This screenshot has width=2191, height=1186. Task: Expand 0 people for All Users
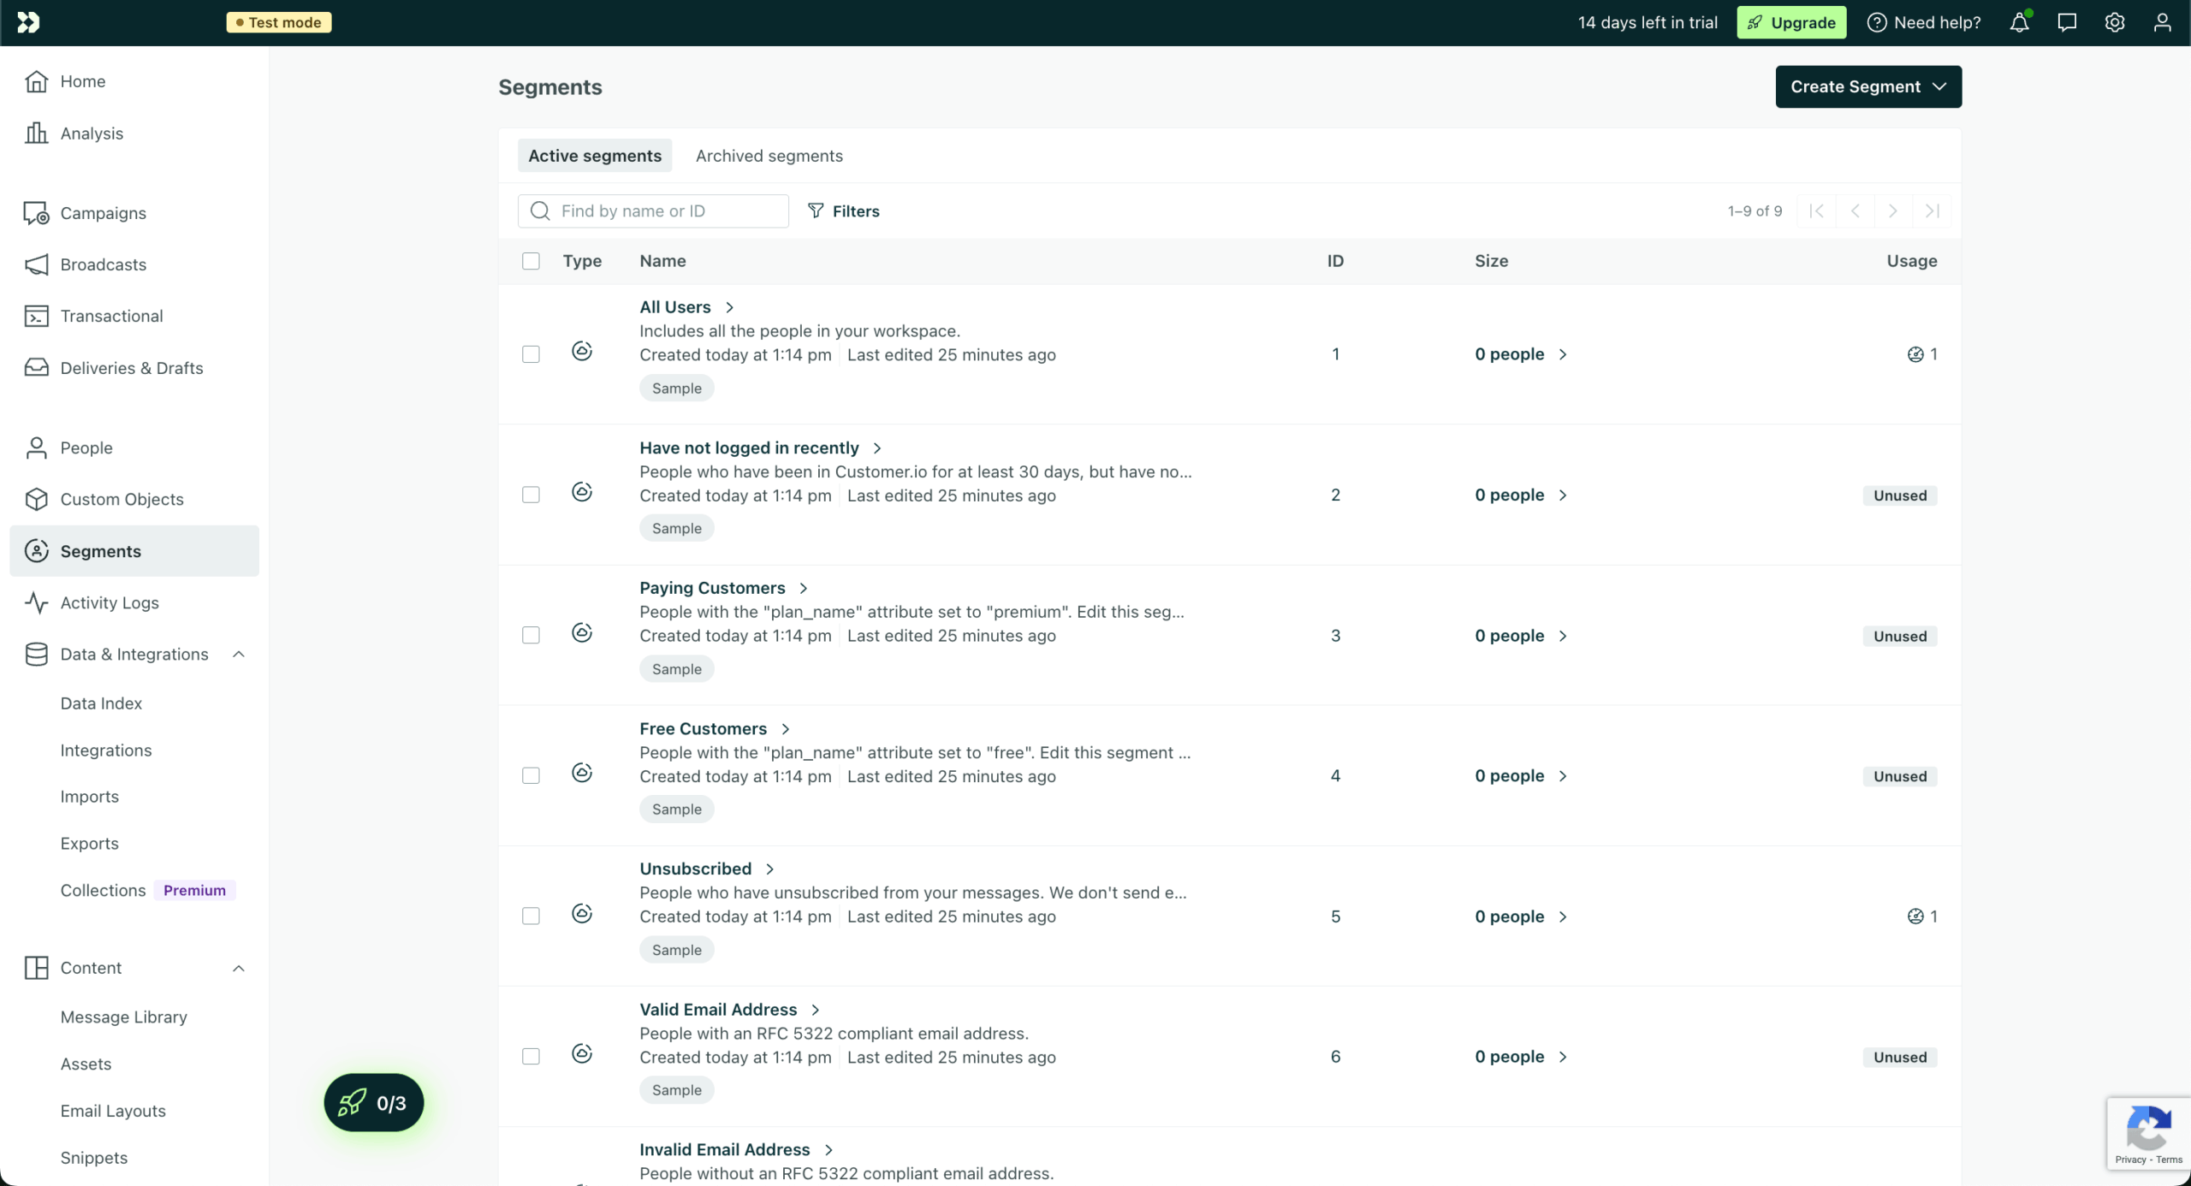1521,354
